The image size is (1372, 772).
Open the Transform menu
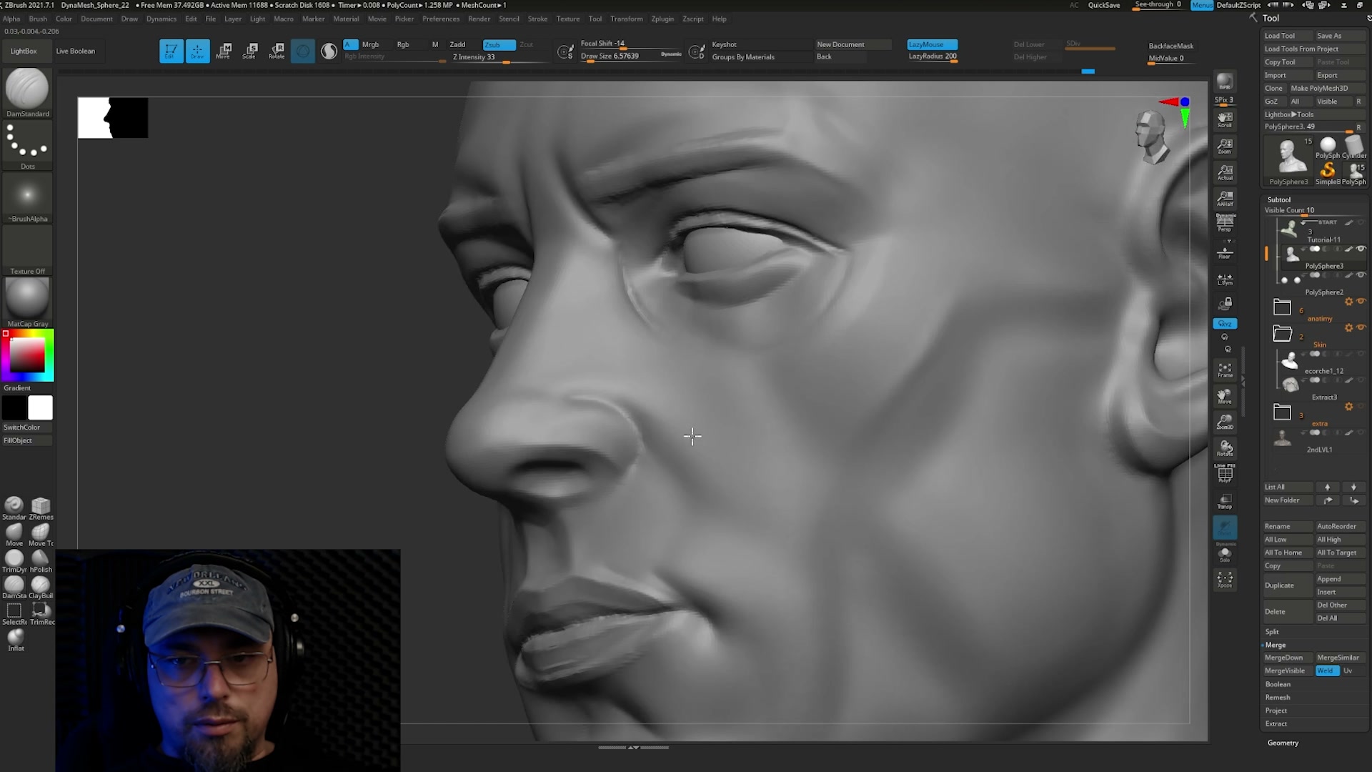[627, 19]
